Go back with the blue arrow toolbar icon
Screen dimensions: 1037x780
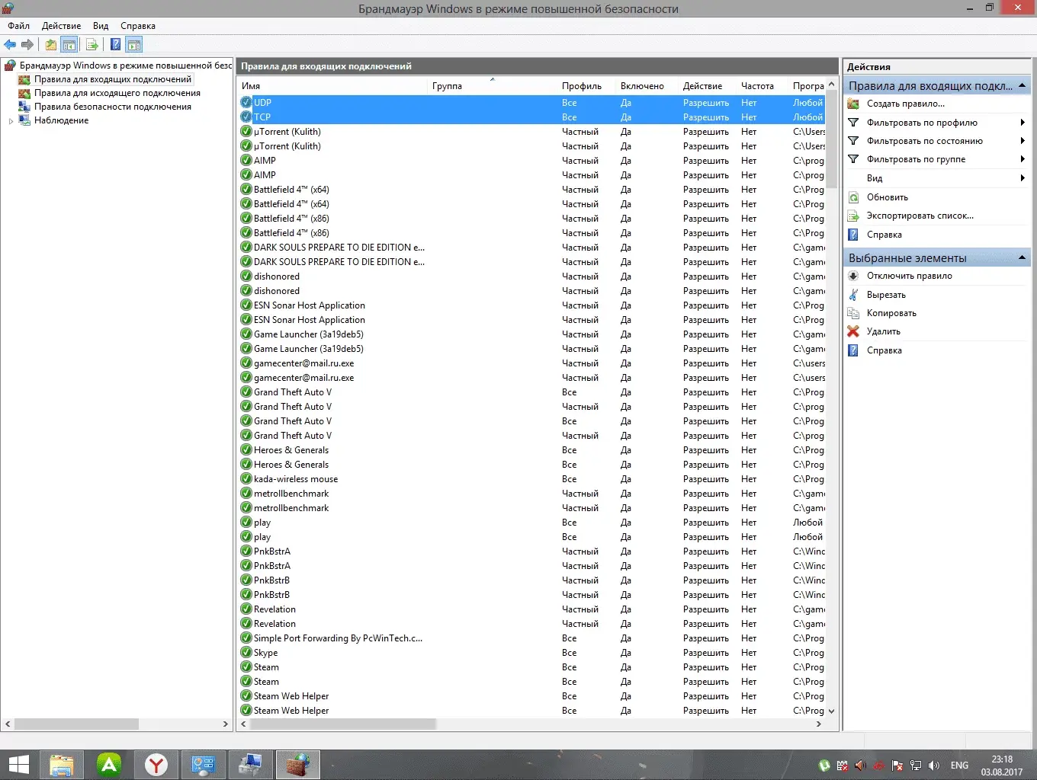coord(10,45)
